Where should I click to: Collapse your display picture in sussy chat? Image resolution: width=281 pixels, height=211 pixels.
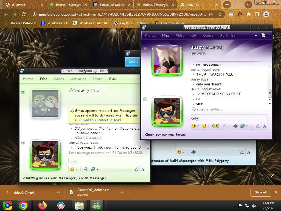pyautogui.click(x=145, y=99)
